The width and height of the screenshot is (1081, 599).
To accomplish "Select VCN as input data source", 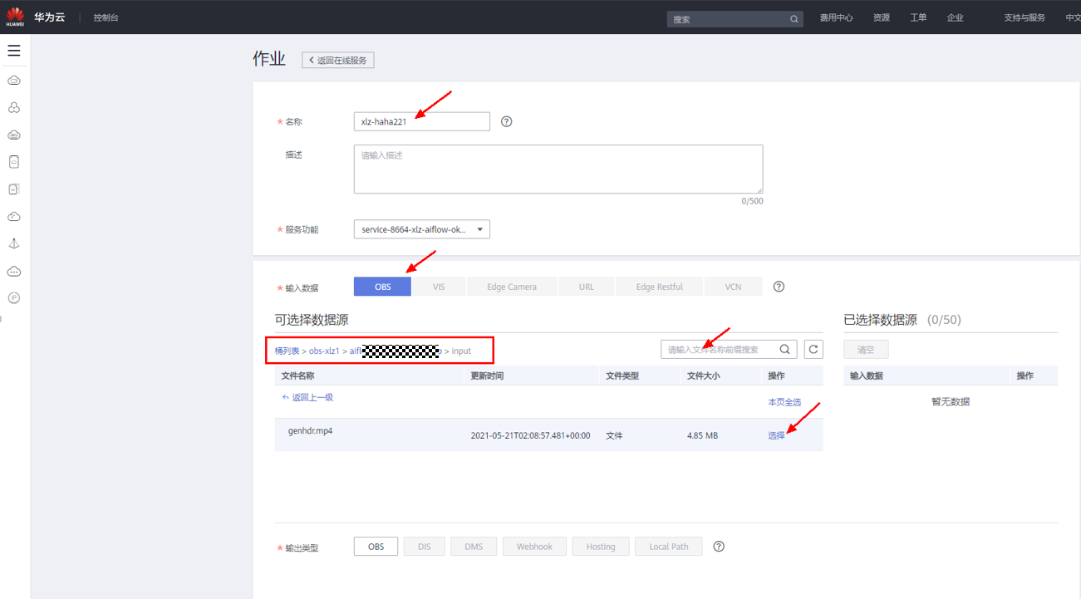I will point(733,287).
